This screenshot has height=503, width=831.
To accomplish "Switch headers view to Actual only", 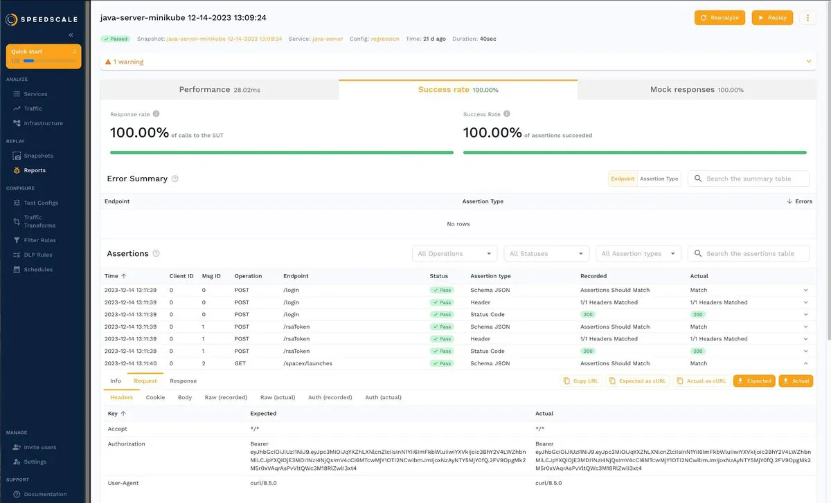I will click(795, 381).
